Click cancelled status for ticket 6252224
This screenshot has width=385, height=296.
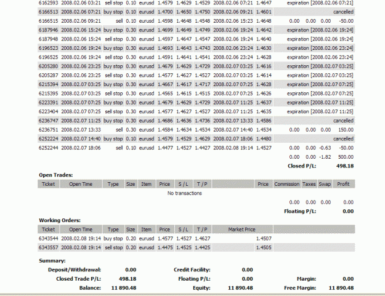343,139
